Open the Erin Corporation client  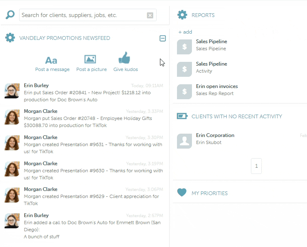215,135
